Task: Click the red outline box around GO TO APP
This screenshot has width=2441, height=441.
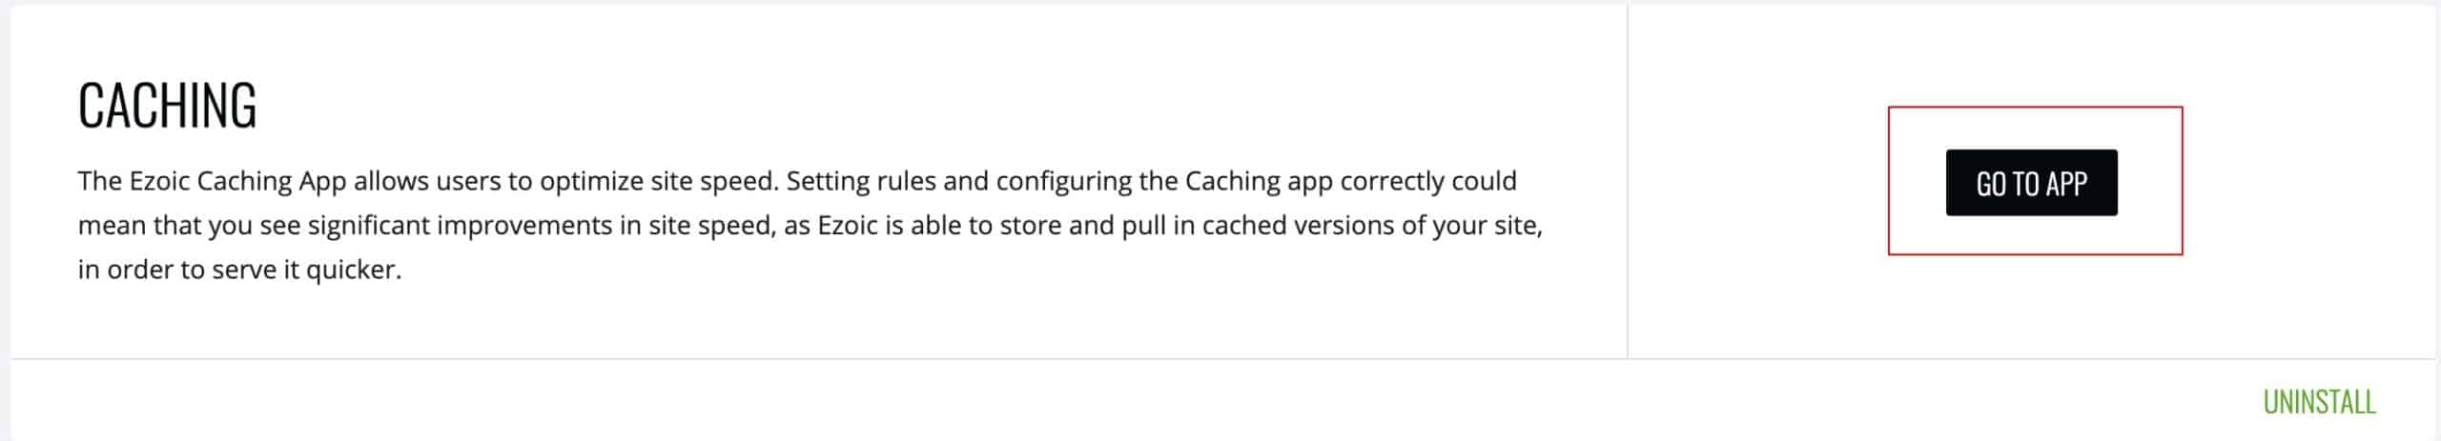Action: click(2035, 180)
